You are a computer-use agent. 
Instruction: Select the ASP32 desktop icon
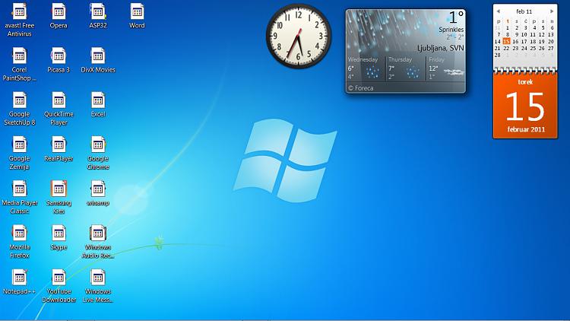[x=98, y=16]
